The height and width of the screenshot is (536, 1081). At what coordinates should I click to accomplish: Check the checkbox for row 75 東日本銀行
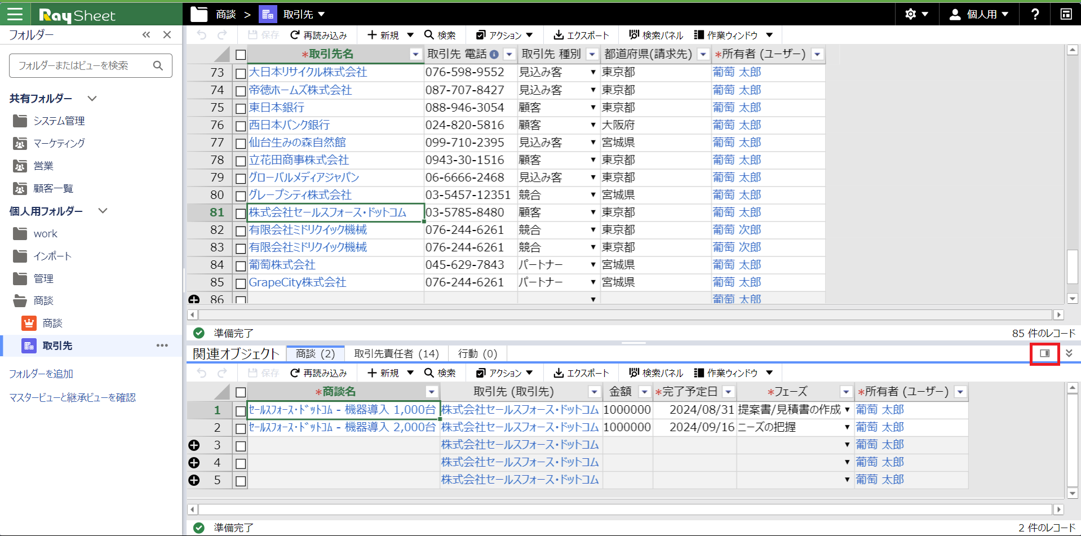[241, 108]
